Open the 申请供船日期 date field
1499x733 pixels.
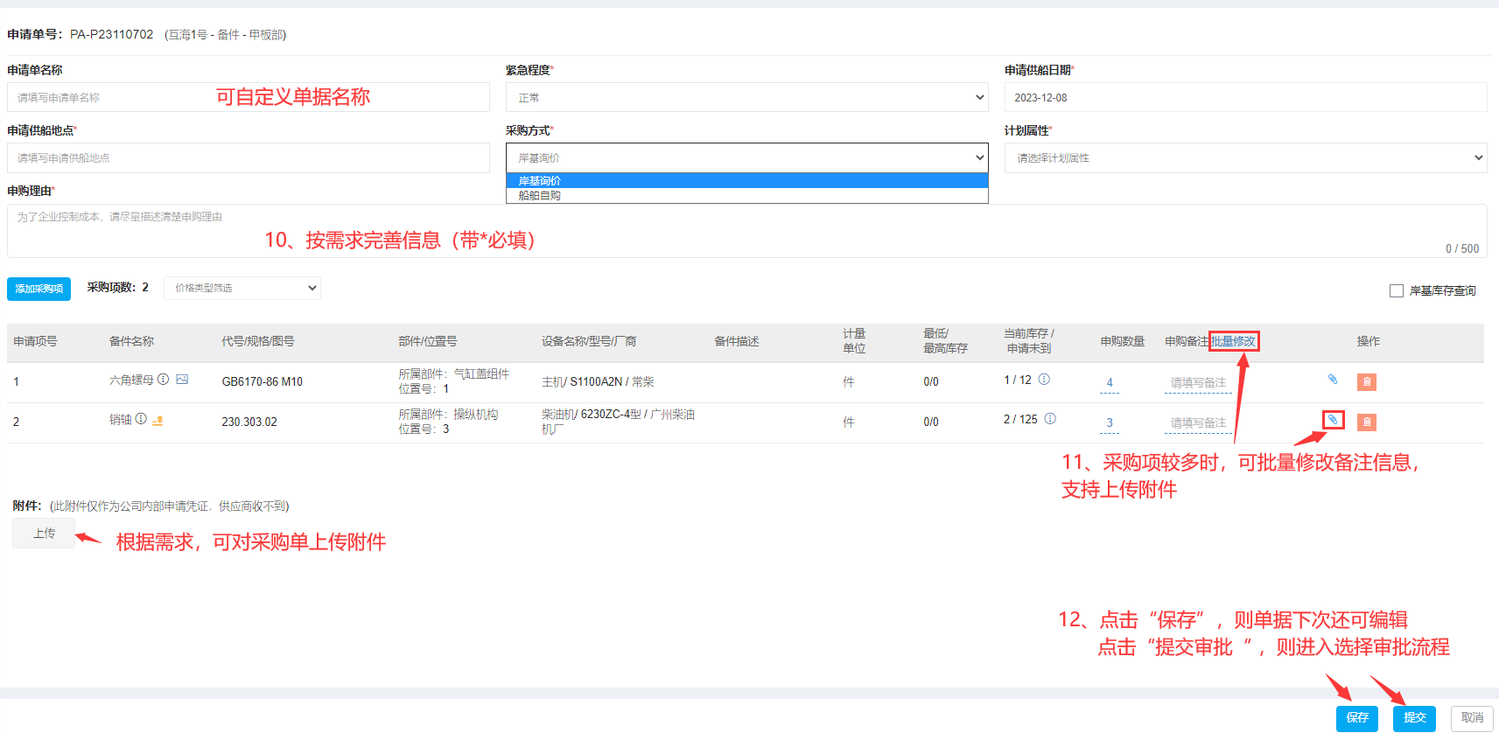1246,97
